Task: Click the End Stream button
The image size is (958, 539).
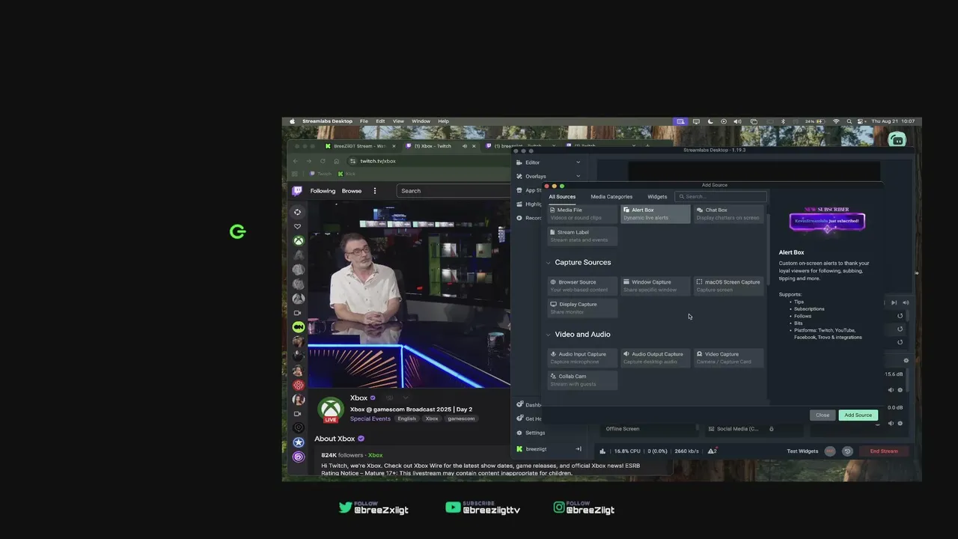Action: pyautogui.click(x=884, y=451)
